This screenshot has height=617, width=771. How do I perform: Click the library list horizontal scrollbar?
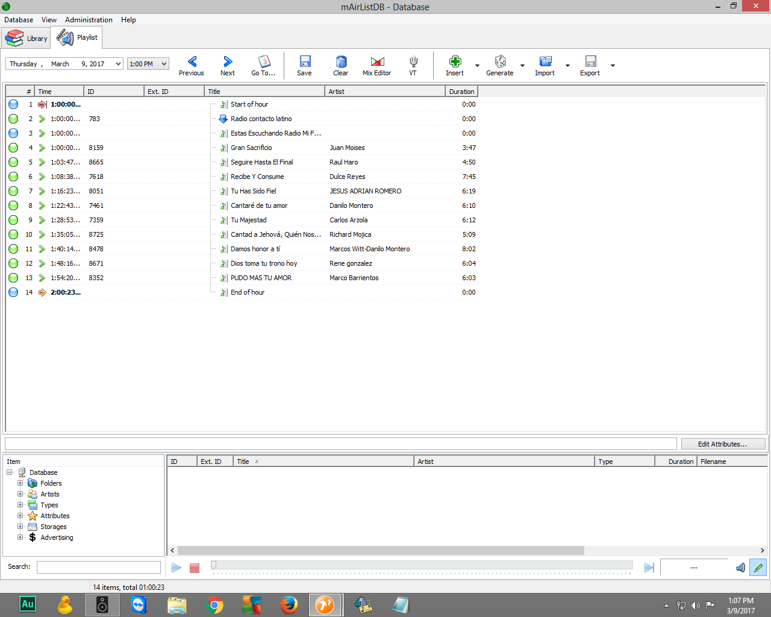pos(381,550)
